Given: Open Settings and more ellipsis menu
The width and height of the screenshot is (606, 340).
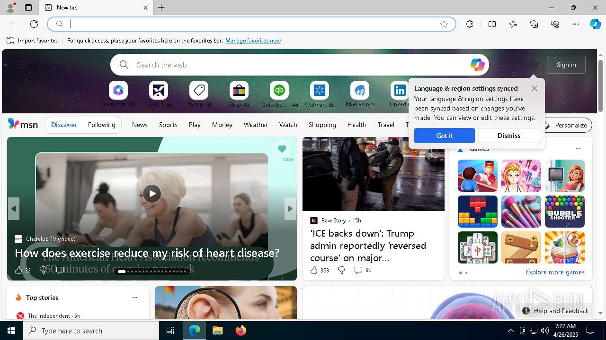Looking at the screenshot, I should coord(576,24).
